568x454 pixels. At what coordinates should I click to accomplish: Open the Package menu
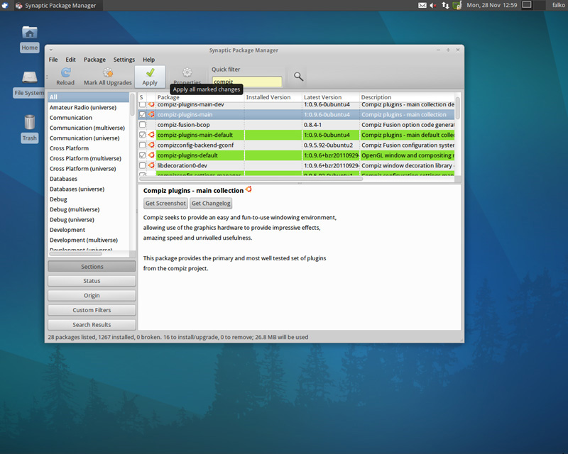(94, 60)
